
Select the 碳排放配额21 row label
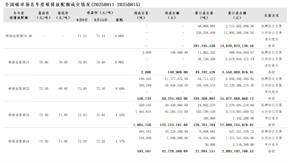pyautogui.click(x=19, y=62)
